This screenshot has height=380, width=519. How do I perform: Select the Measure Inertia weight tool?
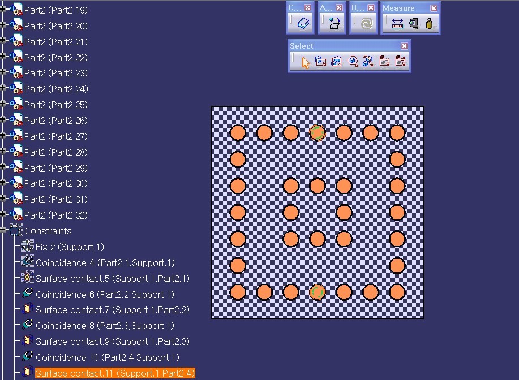click(429, 23)
